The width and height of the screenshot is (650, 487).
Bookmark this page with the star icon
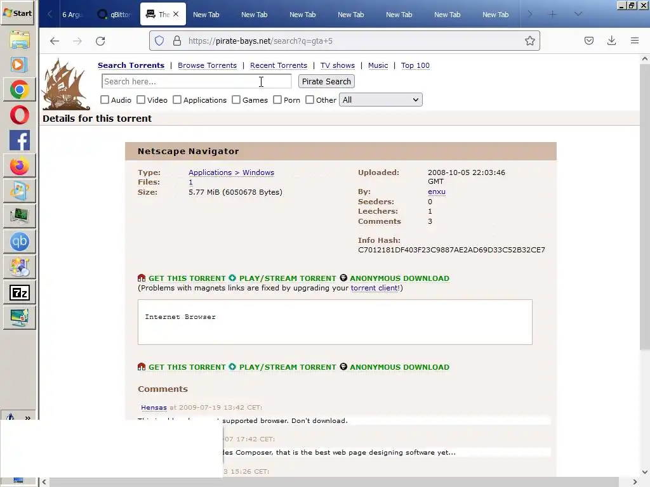530,41
